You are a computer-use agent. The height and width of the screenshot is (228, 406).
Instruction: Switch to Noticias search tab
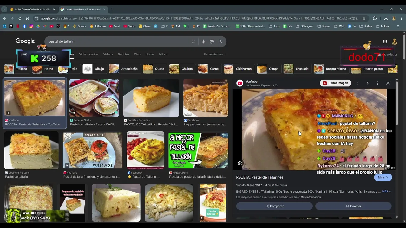(x=123, y=54)
